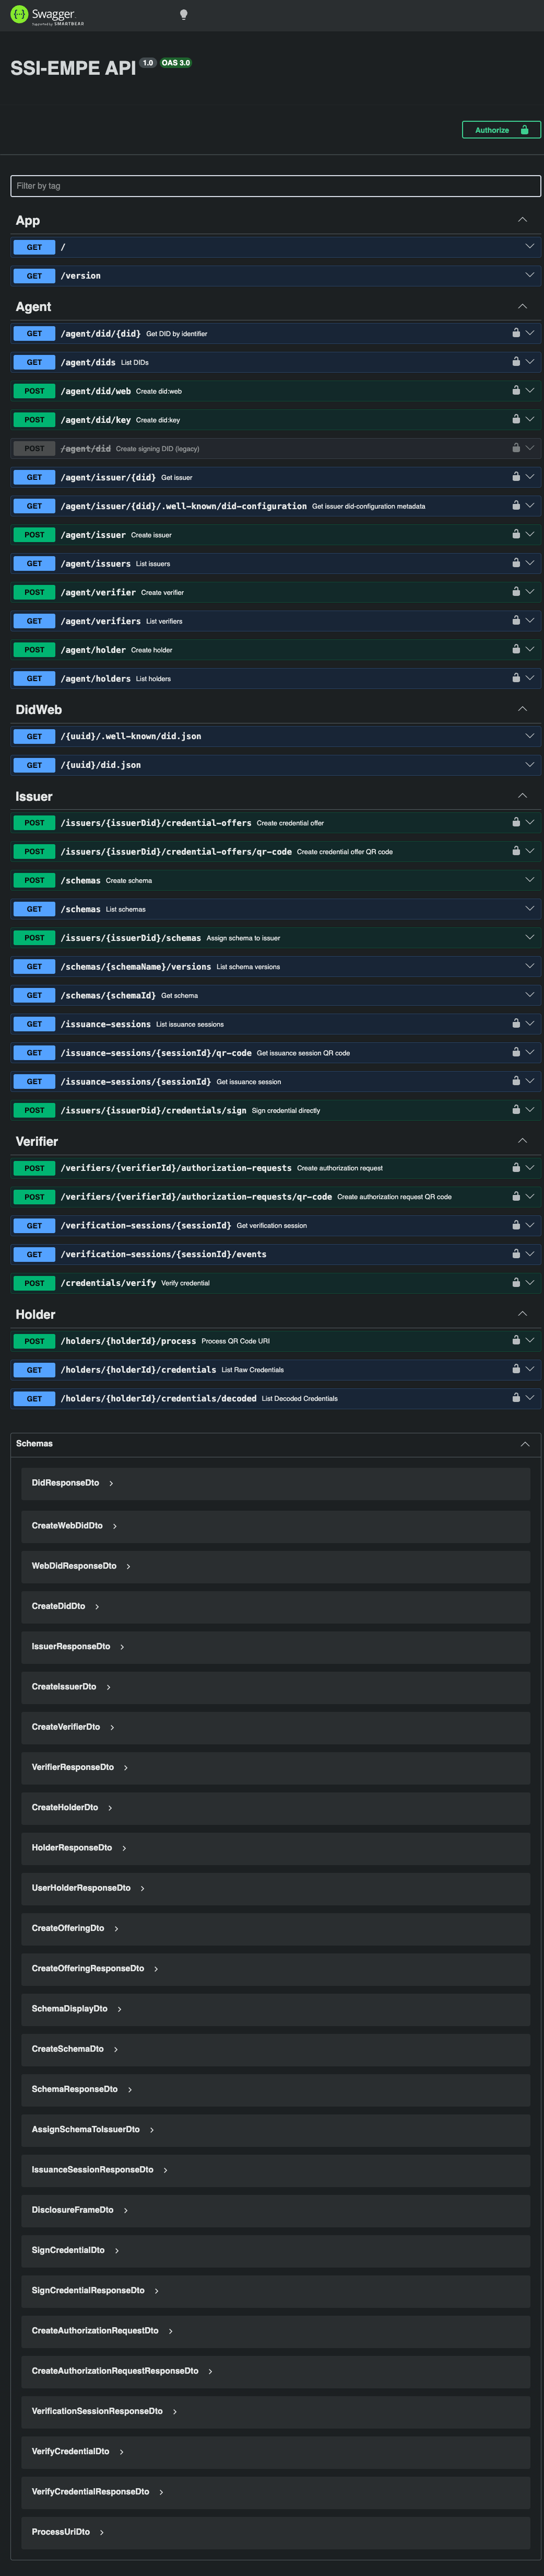The height and width of the screenshot is (2576, 544).
Task: Expand the GET /version endpoint arrow
Action: pyautogui.click(x=530, y=275)
